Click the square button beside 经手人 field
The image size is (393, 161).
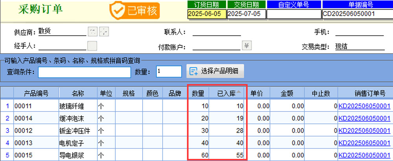pos(92,46)
